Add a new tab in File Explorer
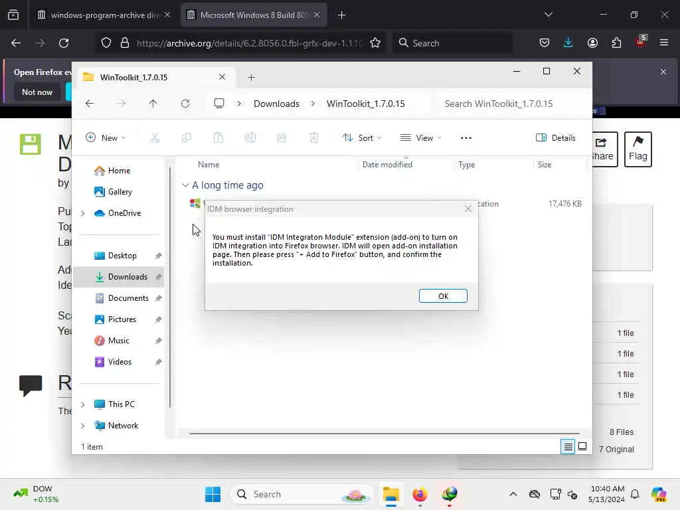This screenshot has width=680, height=510. 251,78
